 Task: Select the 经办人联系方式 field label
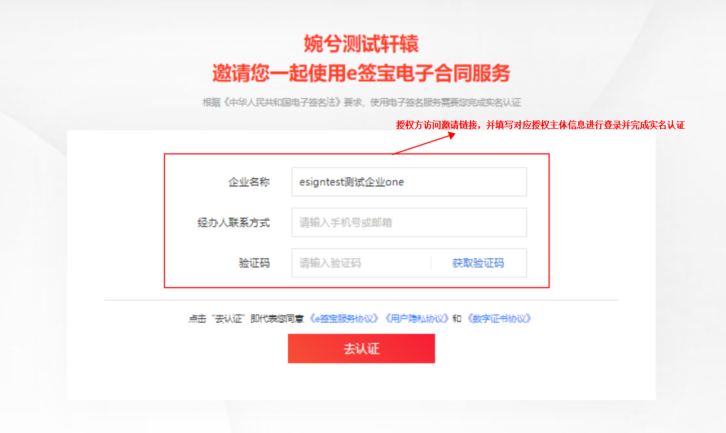point(234,222)
